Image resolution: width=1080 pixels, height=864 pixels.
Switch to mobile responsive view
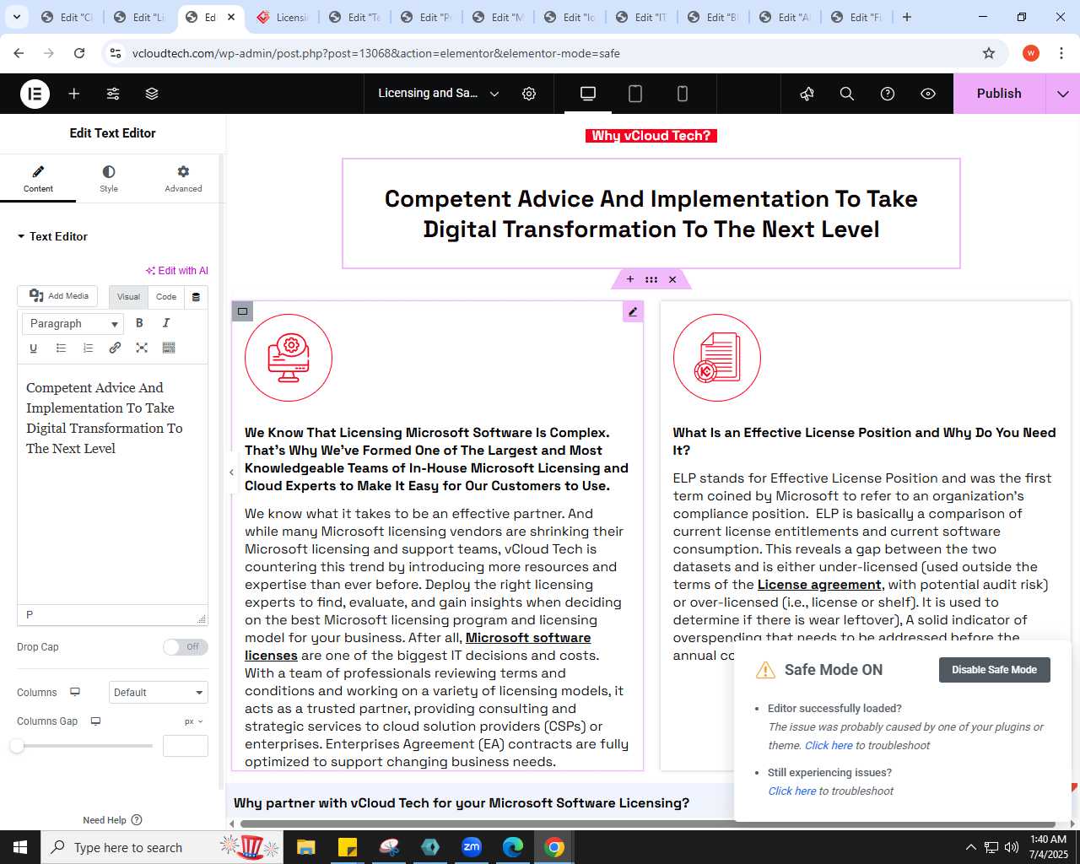[683, 94]
